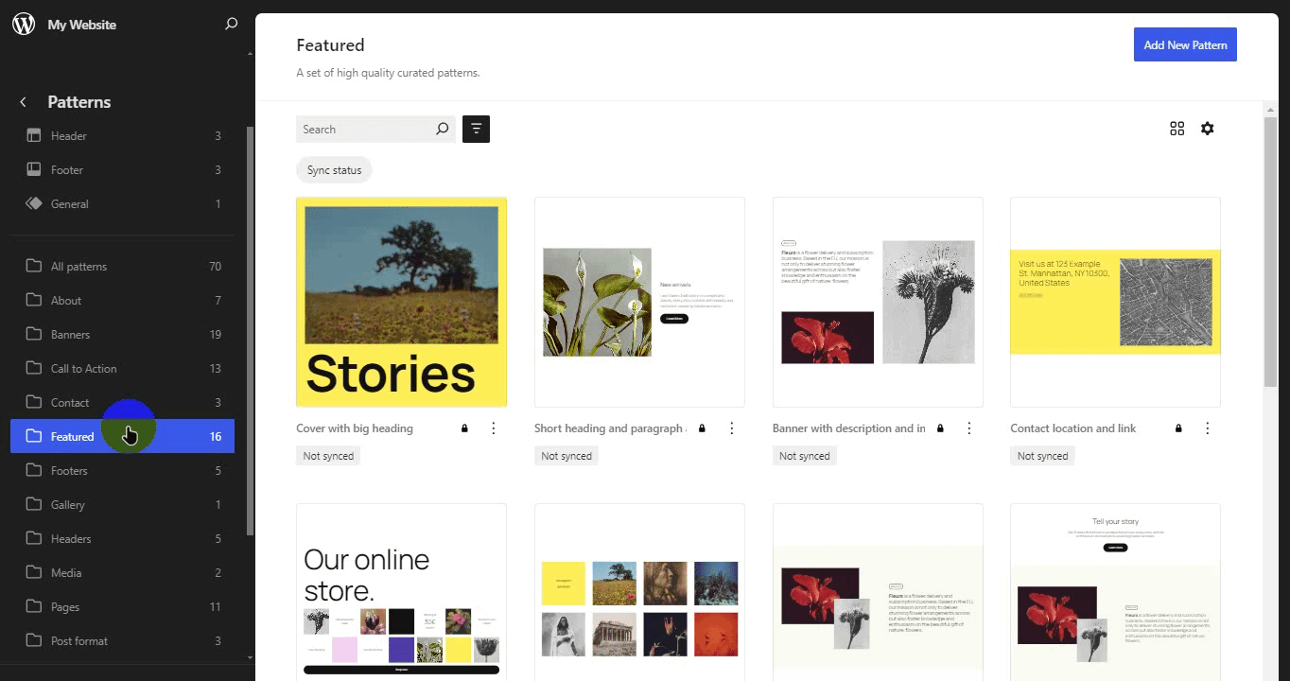Open actions menu for Cover with big heading
The height and width of the screenshot is (681, 1290).
tap(494, 428)
